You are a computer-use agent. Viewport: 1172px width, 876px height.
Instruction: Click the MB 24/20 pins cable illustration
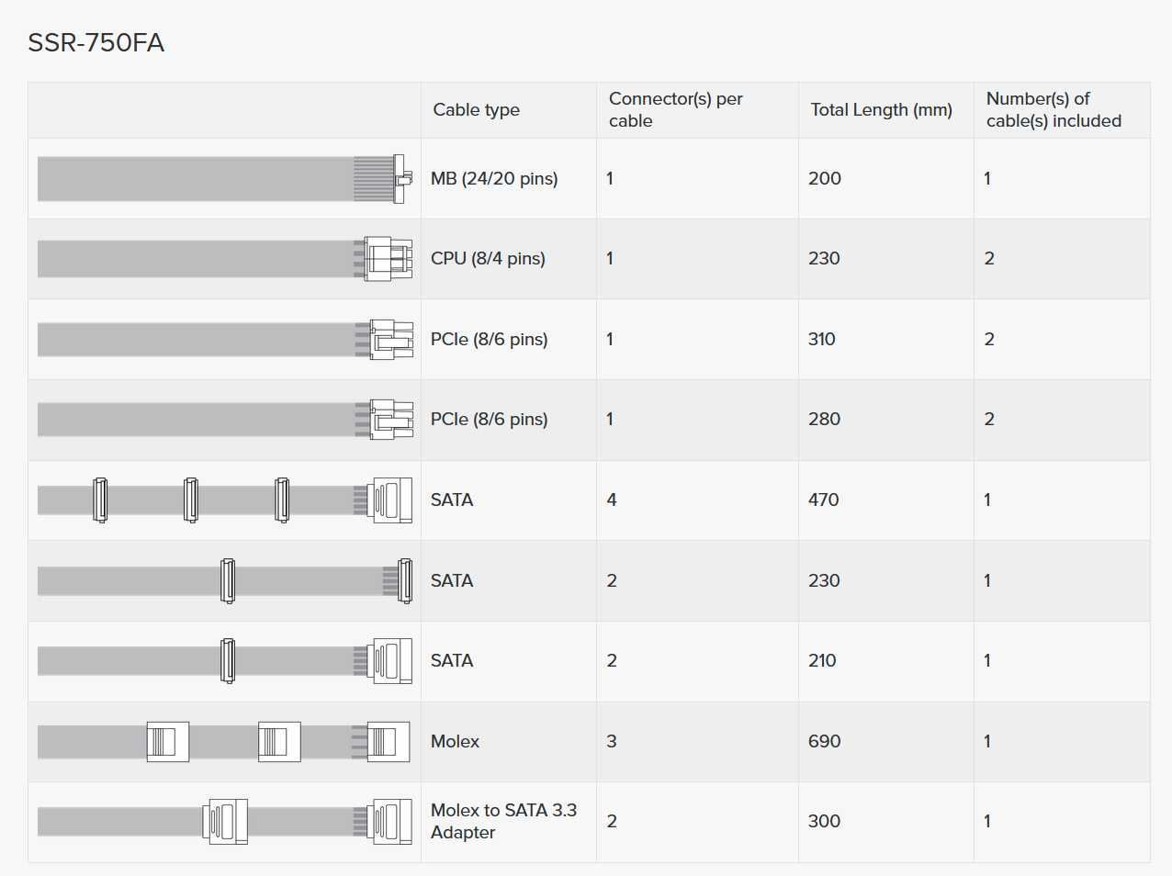pos(225,179)
